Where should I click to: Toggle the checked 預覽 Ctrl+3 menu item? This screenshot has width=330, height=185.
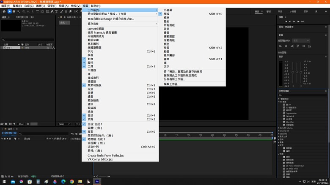pos(120,119)
